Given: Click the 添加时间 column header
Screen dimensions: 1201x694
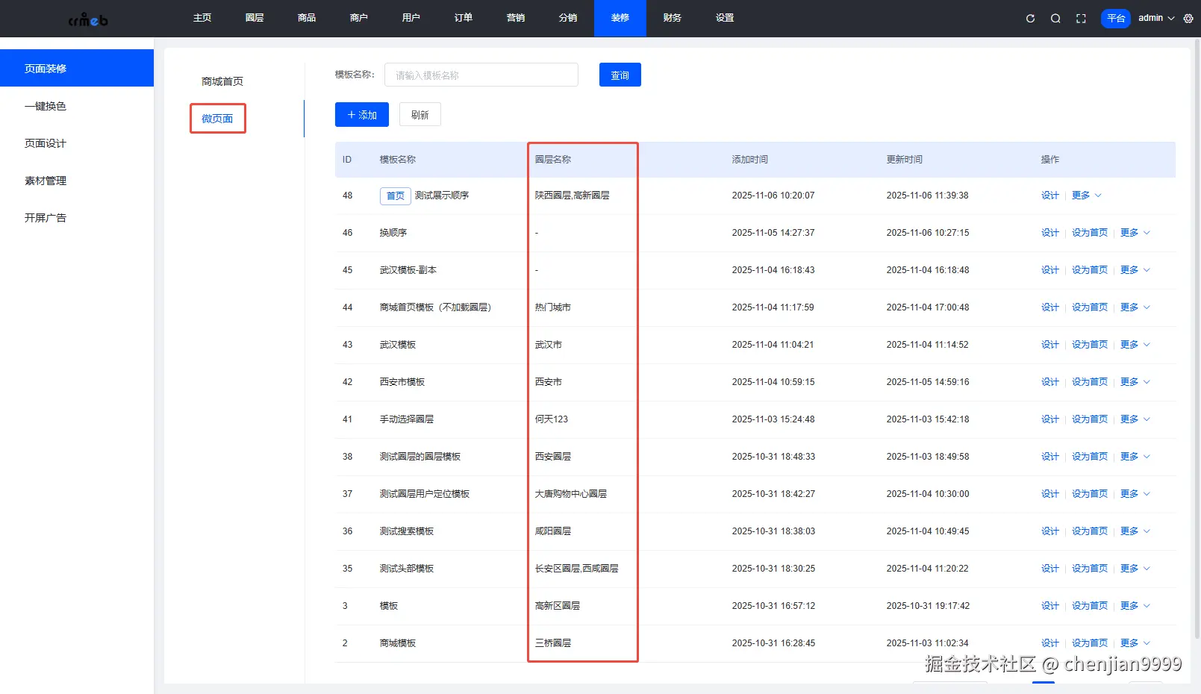Looking at the screenshot, I should [x=750, y=160].
